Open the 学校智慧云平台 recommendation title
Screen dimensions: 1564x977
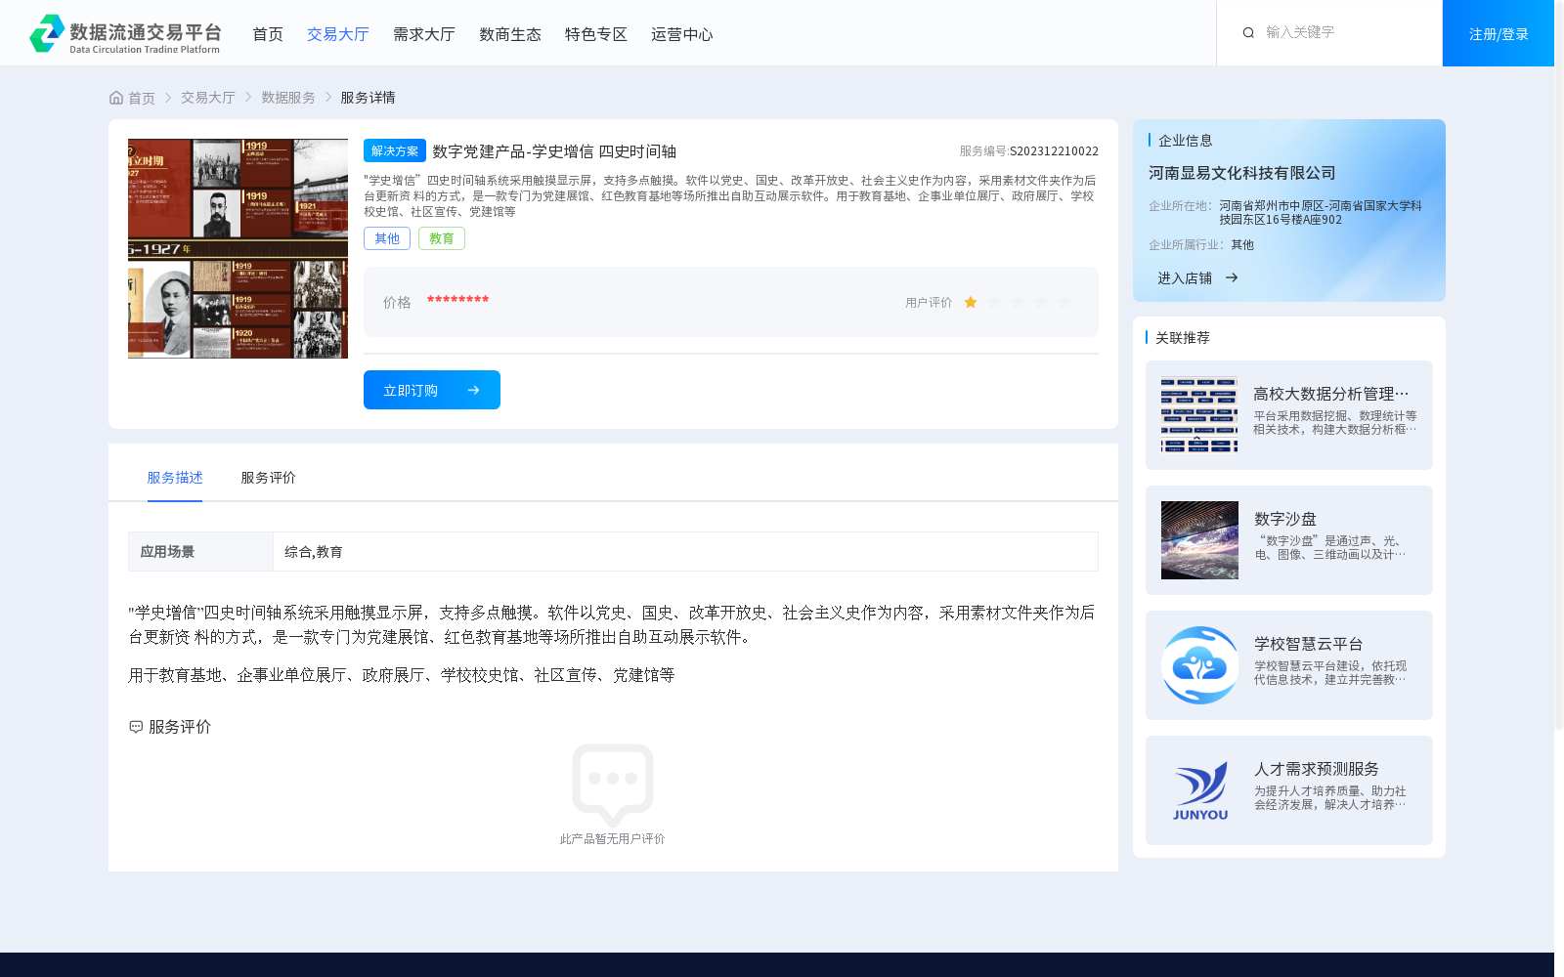coord(1309,644)
